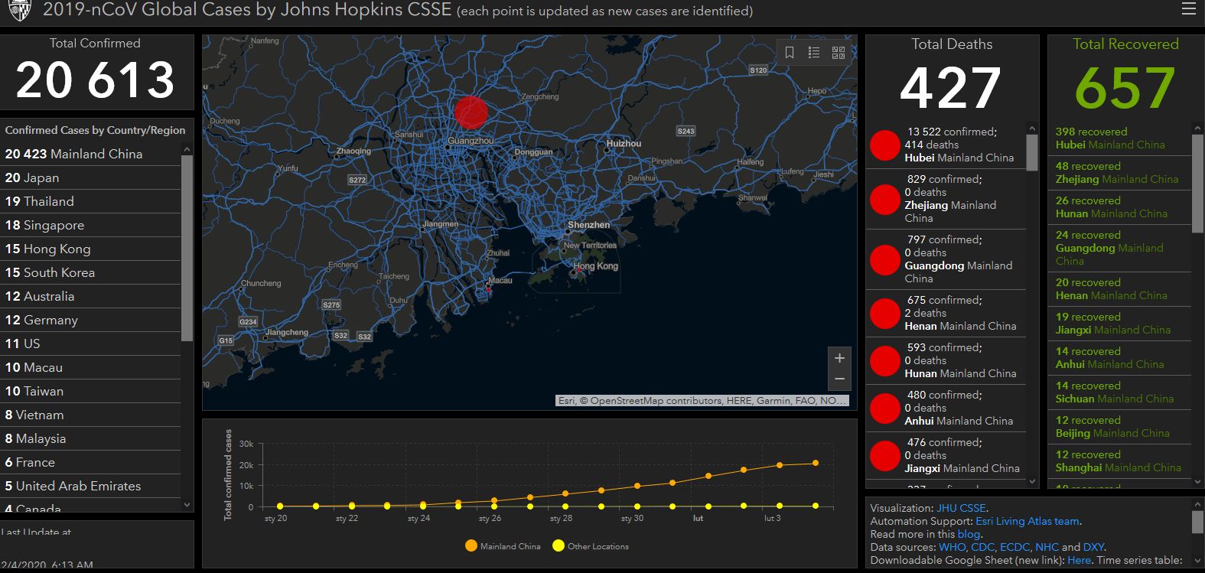Click the deaths list scroll up arrow
The height and width of the screenshot is (573, 1205).
(x=1031, y=129)
